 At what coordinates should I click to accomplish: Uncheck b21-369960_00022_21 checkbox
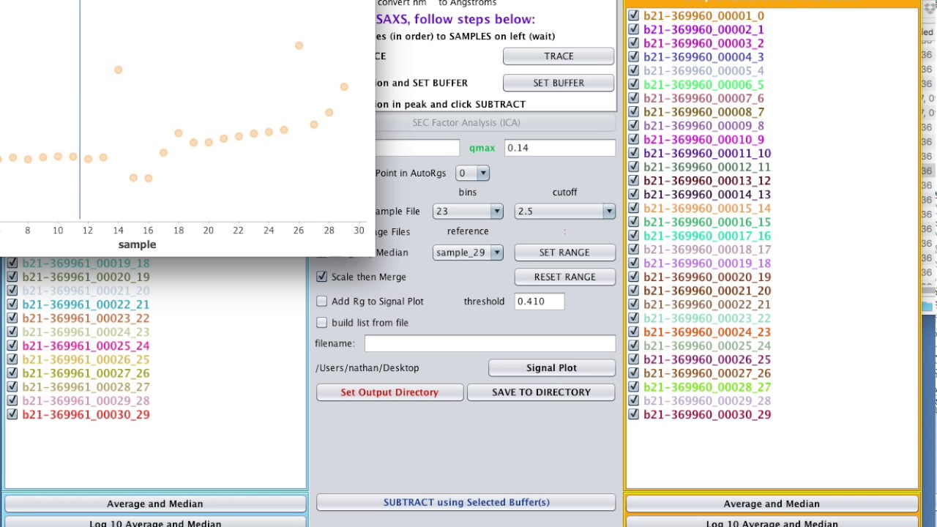634,304
